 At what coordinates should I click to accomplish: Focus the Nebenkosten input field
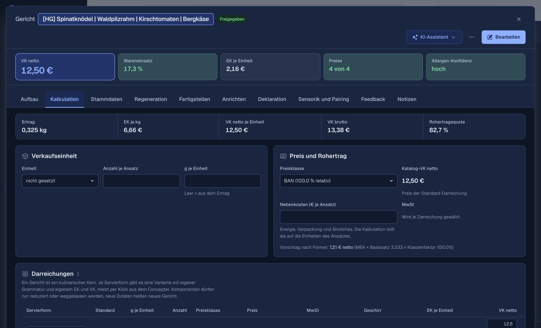[x=338, y=217]
